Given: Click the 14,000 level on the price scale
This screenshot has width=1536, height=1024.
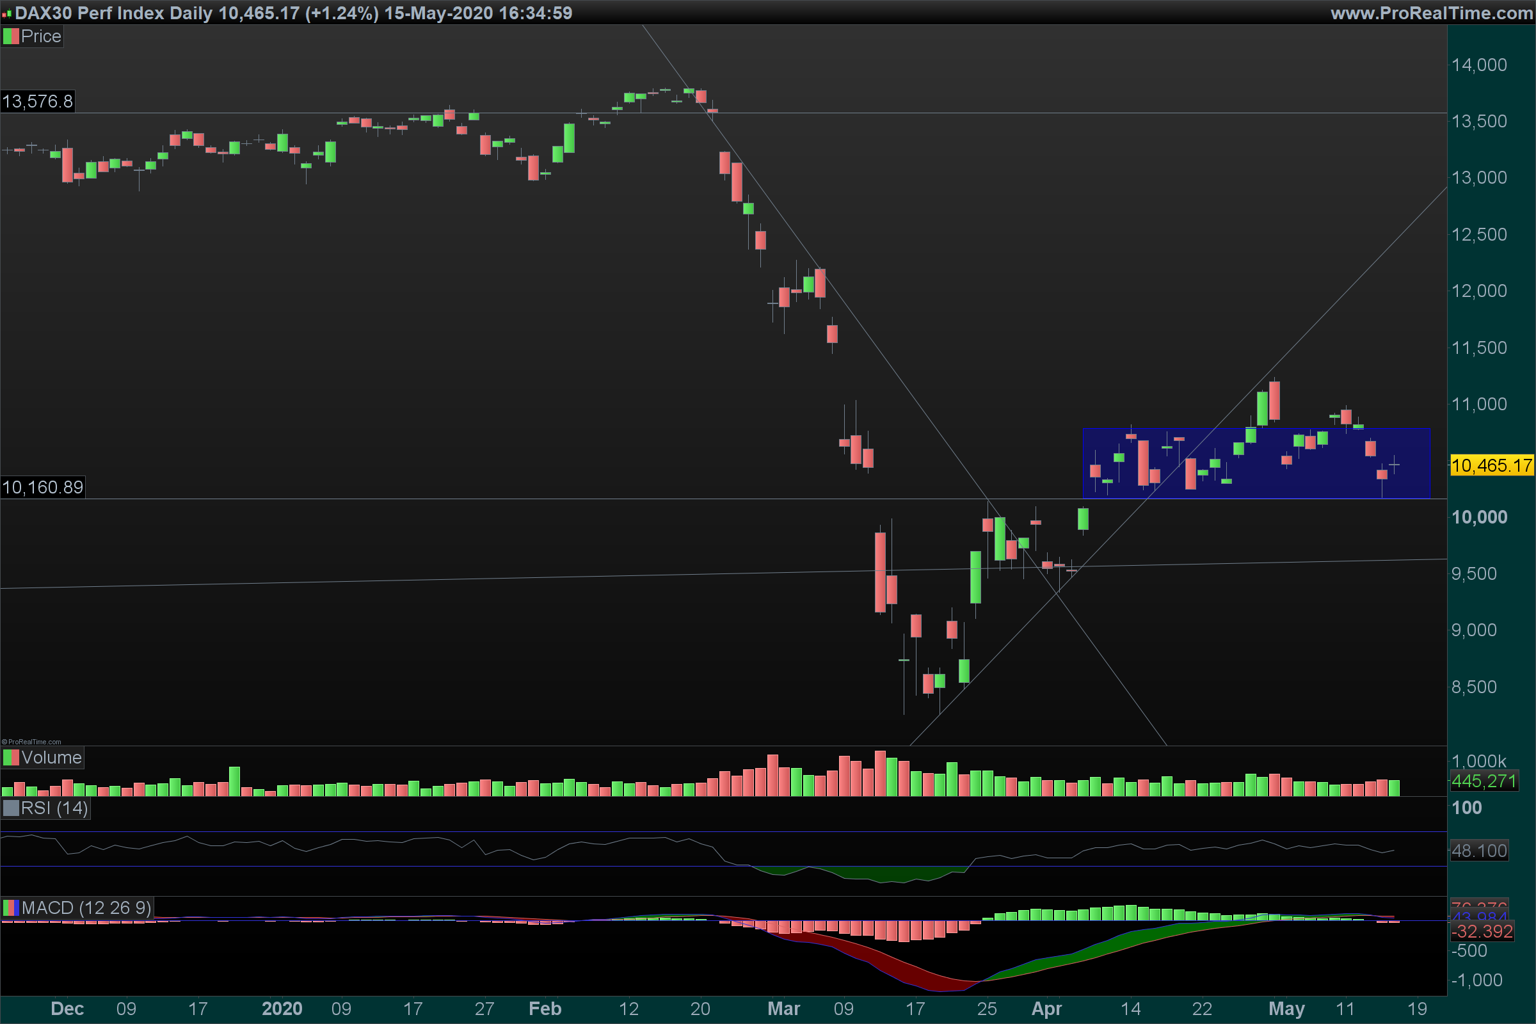Looking at the screenshot, I should (x=1479, y=65).
